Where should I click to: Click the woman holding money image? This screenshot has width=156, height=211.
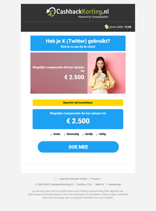tap(106, 73)
